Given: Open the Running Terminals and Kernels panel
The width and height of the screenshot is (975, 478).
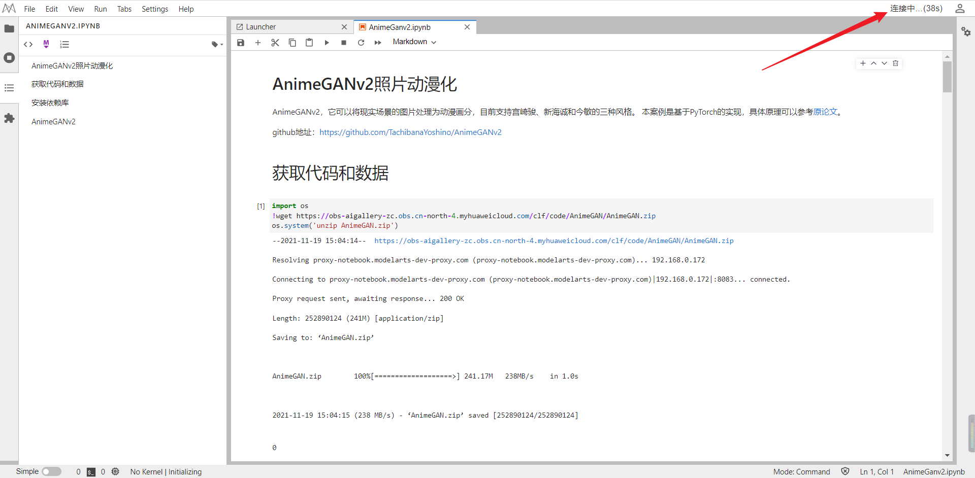Looking at the screenshot, I should [9, 58].
